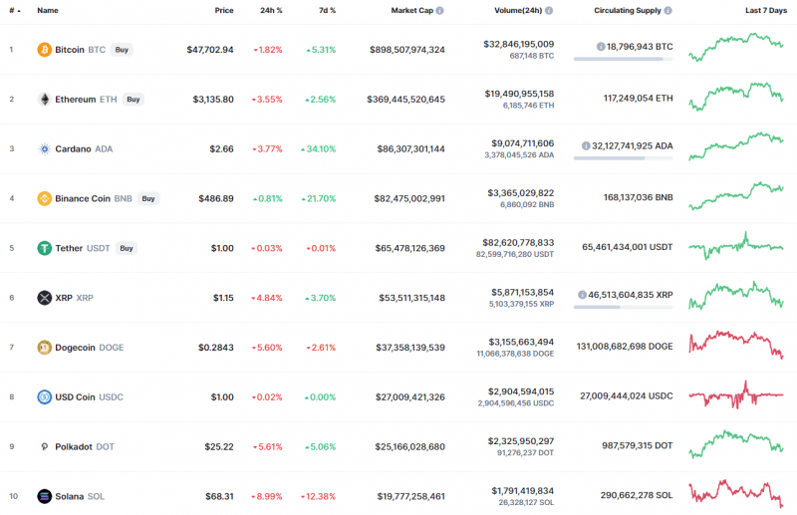The width and height of the screenshot is (797, 515).
Task: Click the Tether logo icon
Action: (x=44, y=248)
